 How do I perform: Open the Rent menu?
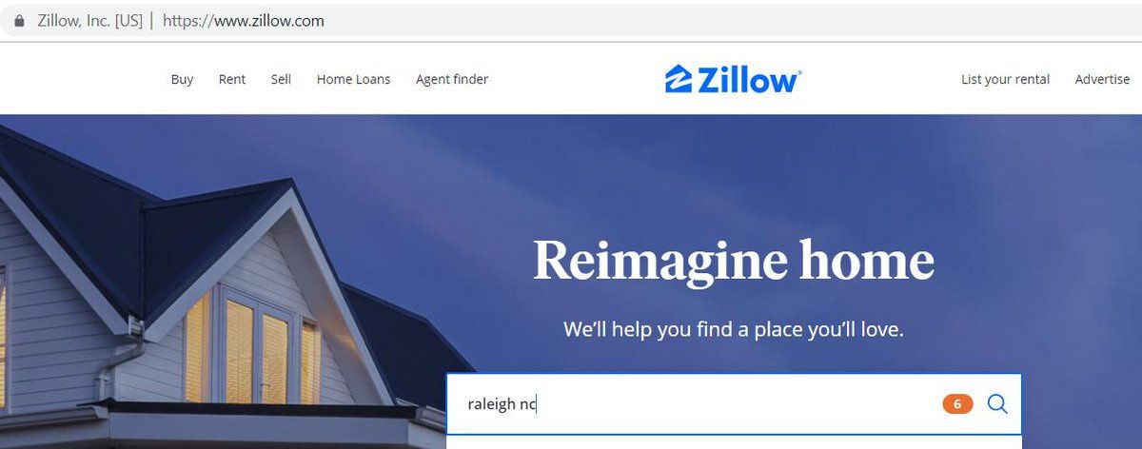232,80
